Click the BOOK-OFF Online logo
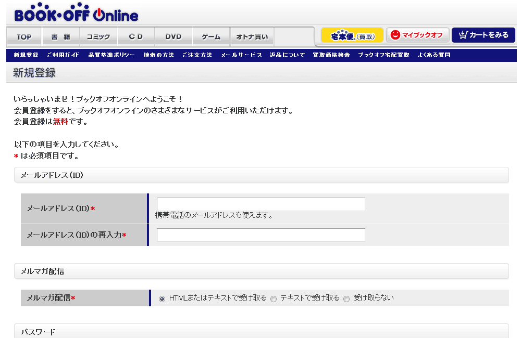Screen dimensions: 521x338 76,14
